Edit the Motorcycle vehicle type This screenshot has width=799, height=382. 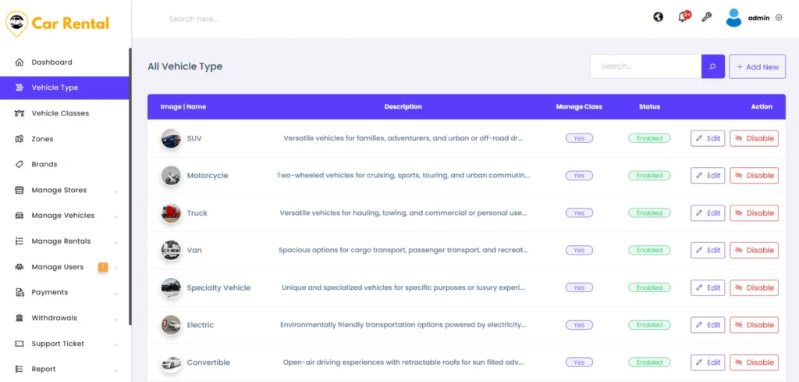click(708, 176)
